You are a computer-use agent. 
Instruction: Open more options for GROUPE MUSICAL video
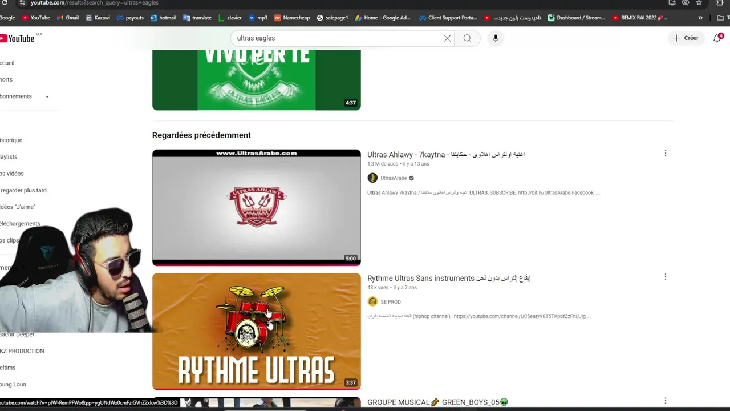665,401
